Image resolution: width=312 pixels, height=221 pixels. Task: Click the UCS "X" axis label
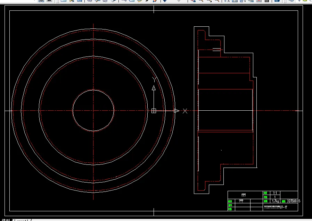[x=185, y=111]
